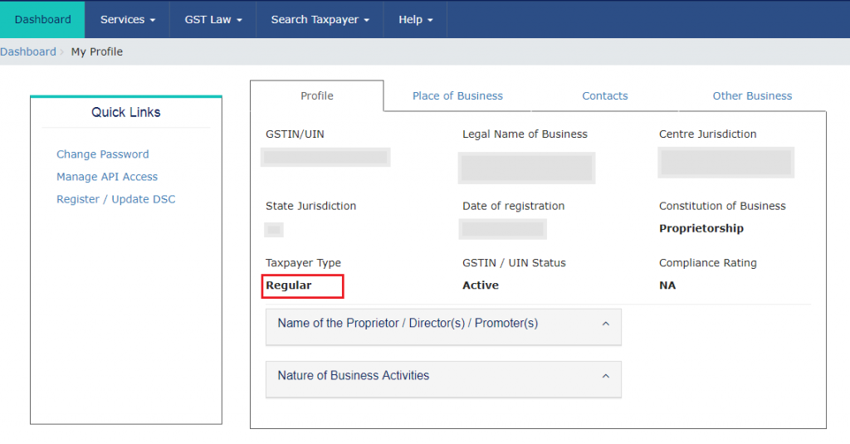850x444 pixels.
Task: Toggle chevron on Name of the Proprietor panel
Action: pyautogui.click(x=605, y=324)
